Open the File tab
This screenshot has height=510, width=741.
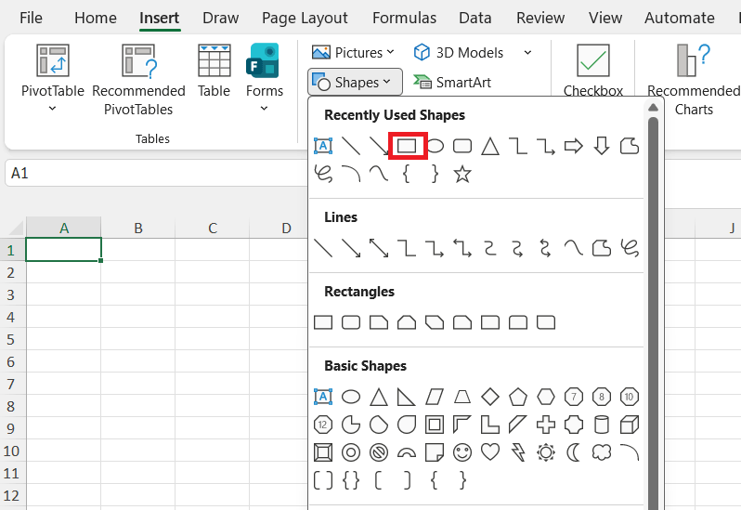[x=31, y=18]
